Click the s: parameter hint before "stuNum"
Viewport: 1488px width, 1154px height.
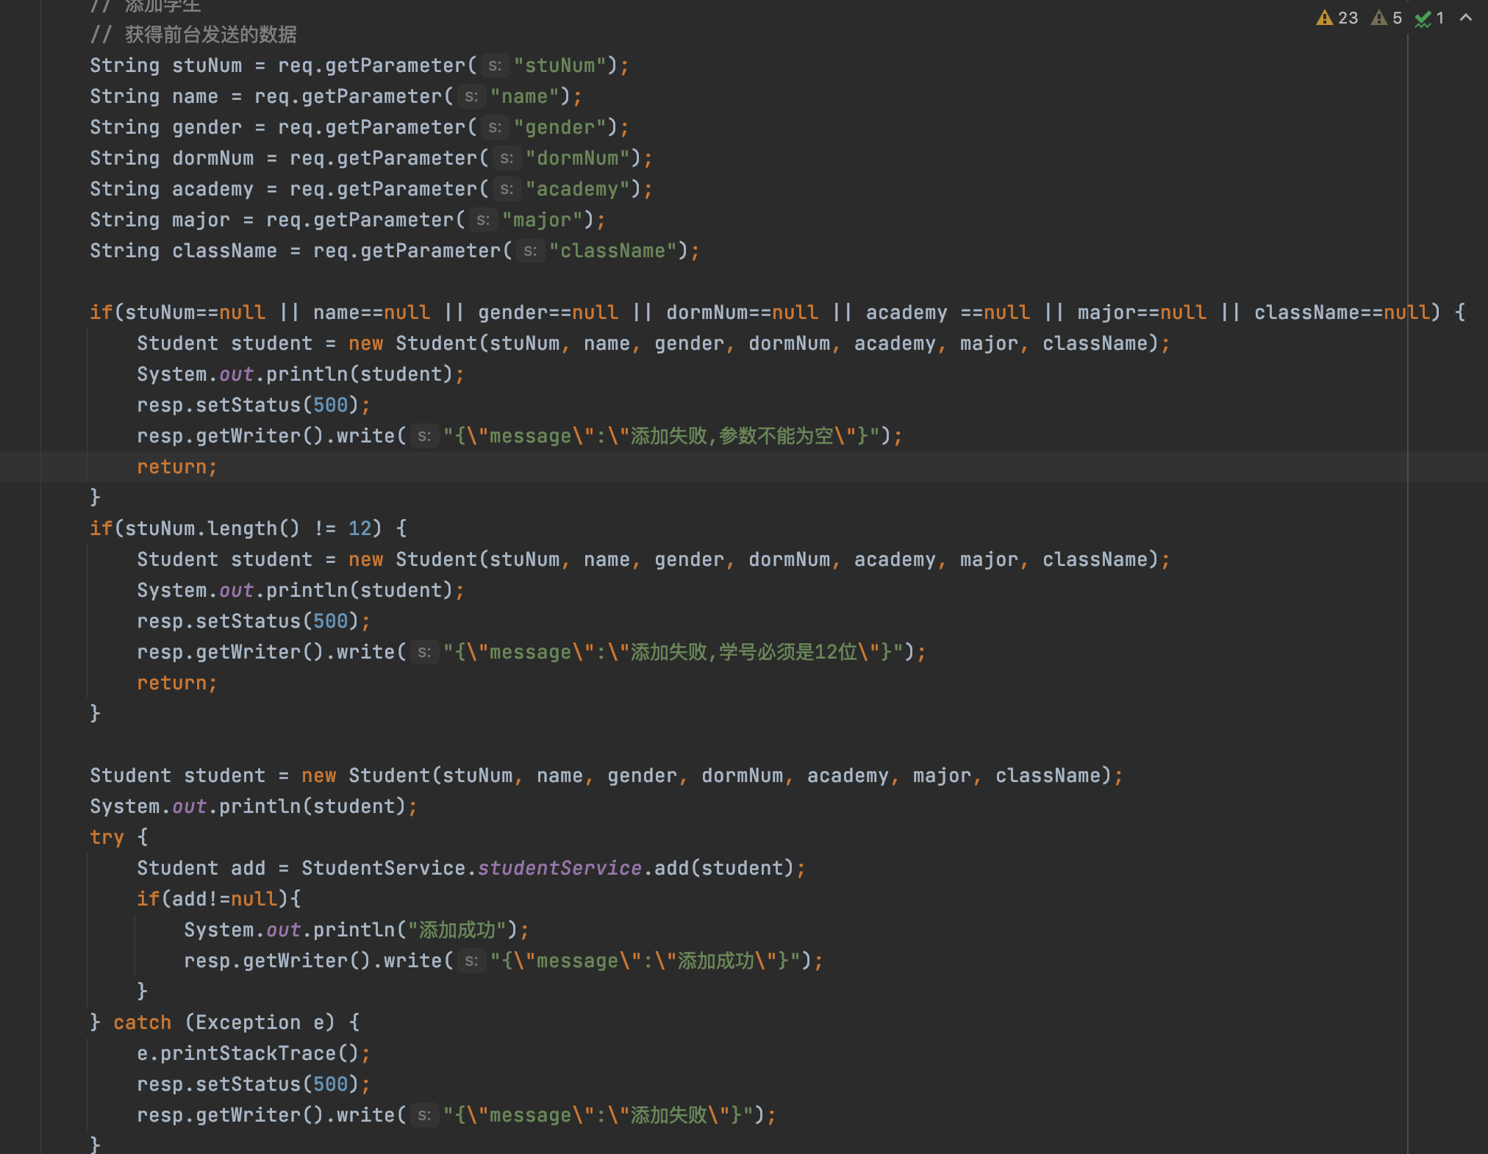495,65
